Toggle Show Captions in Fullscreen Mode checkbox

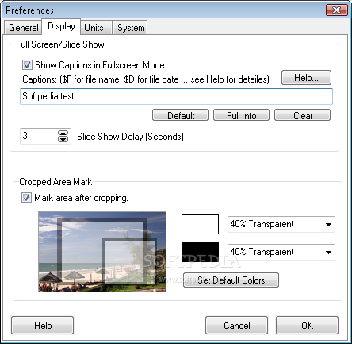pos(27,65)
